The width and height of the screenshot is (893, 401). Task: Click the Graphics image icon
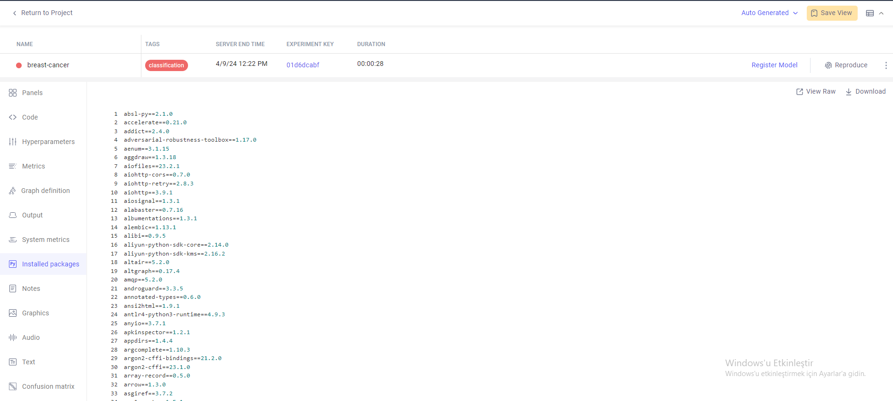[x=13, y=313]
